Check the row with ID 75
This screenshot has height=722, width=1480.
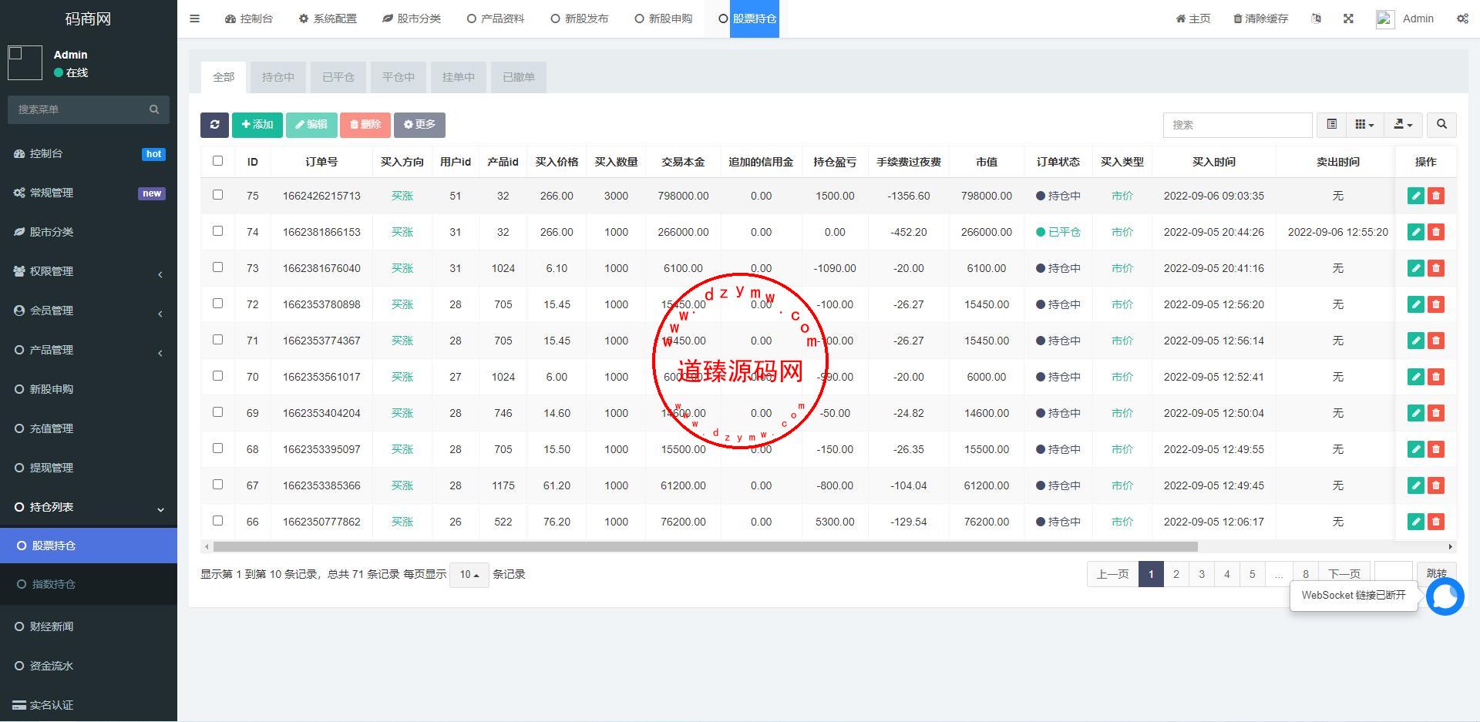tap(217, 195)
